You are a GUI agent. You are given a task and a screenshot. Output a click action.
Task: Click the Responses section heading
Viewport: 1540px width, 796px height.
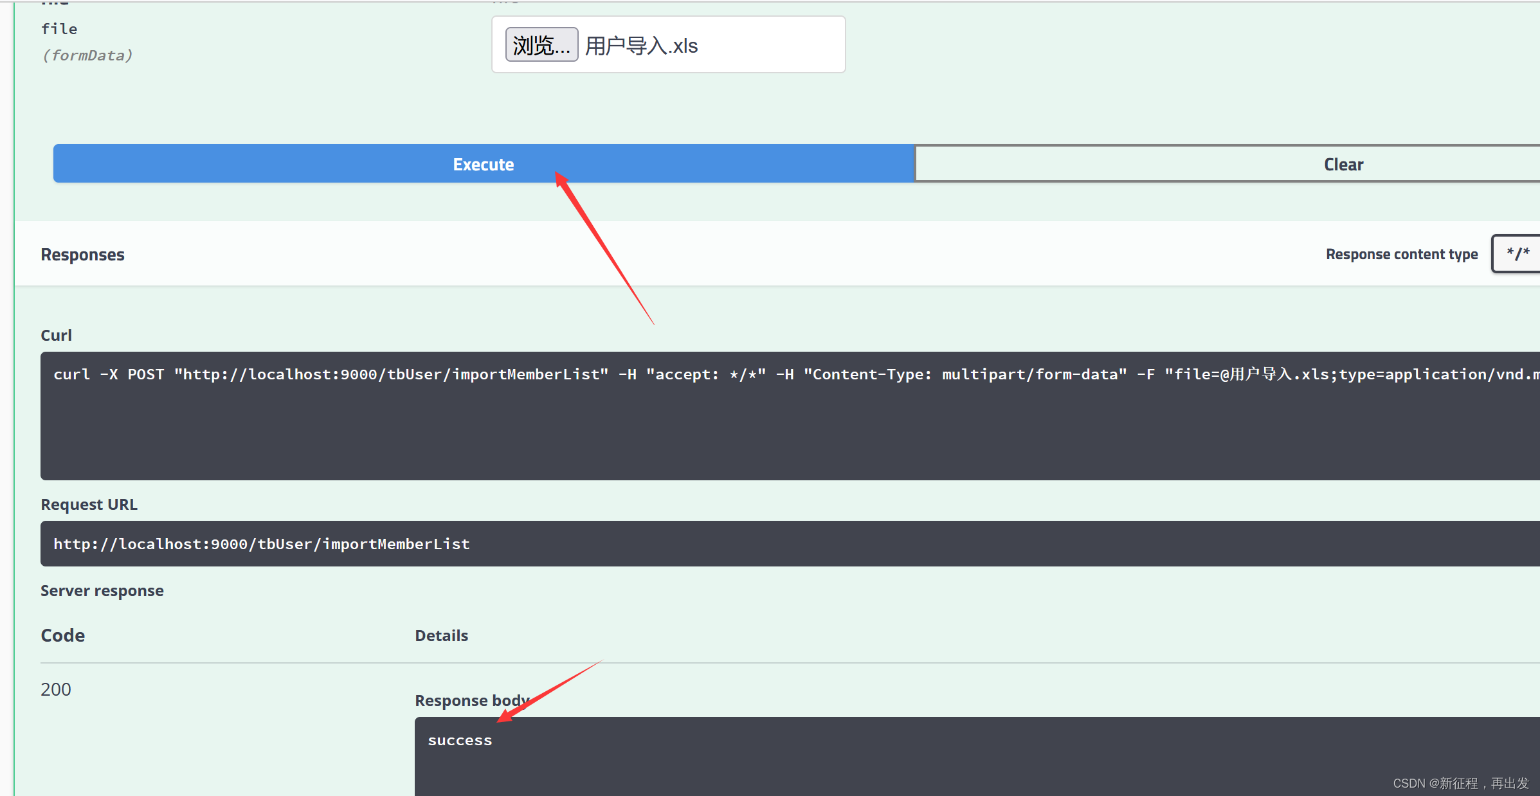82,255
